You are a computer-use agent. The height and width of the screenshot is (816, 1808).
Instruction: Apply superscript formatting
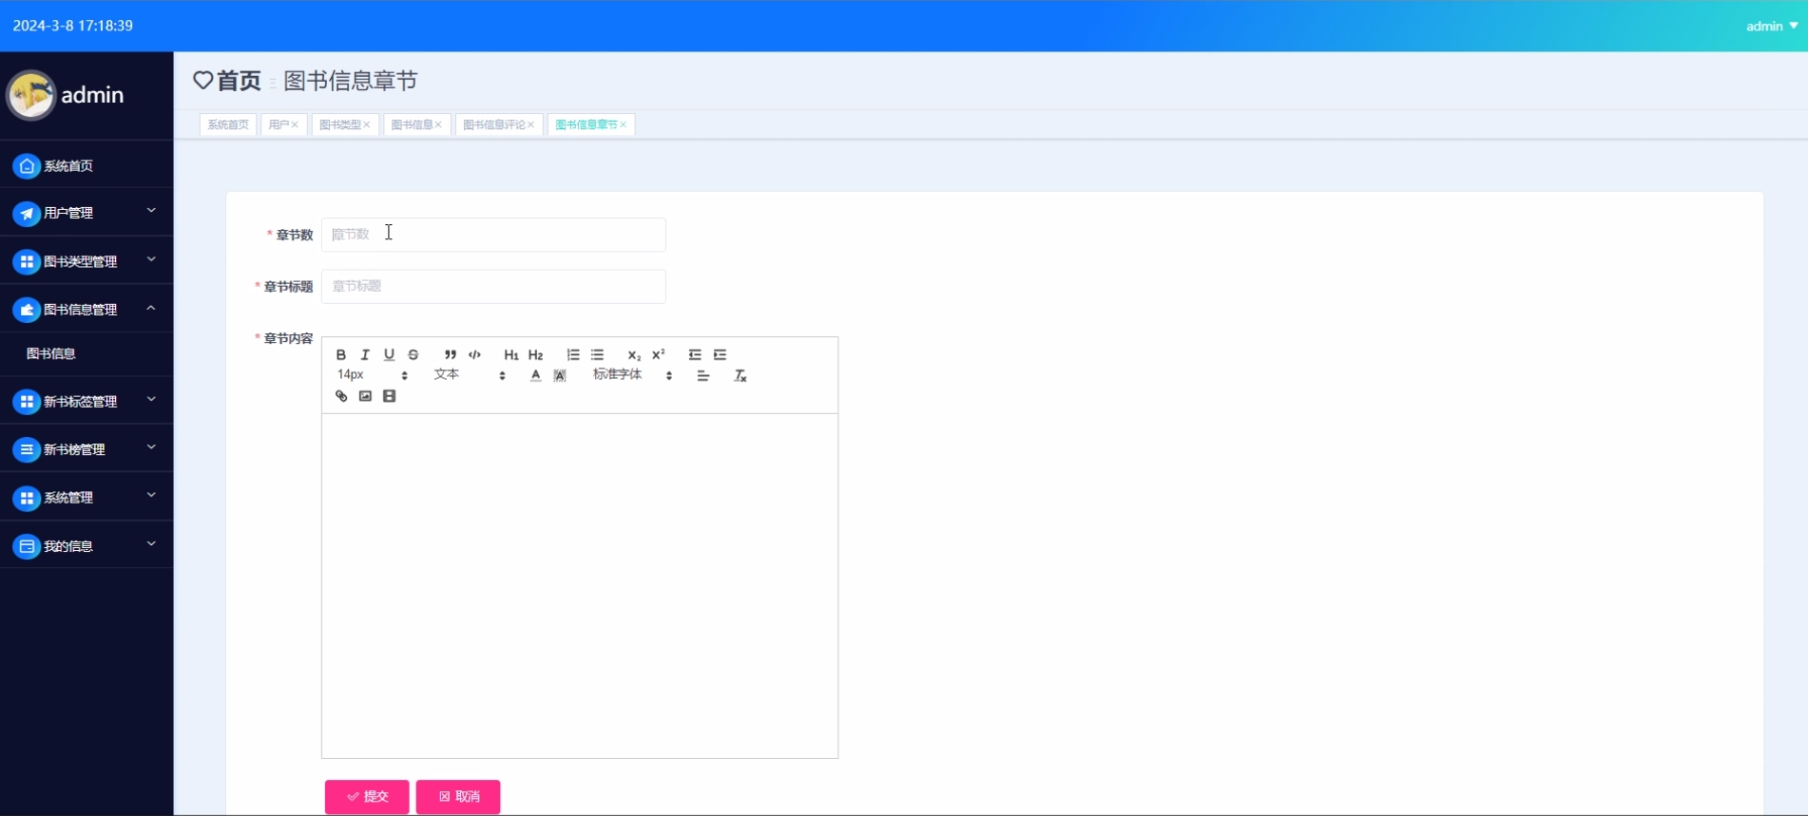pos(659,354)
